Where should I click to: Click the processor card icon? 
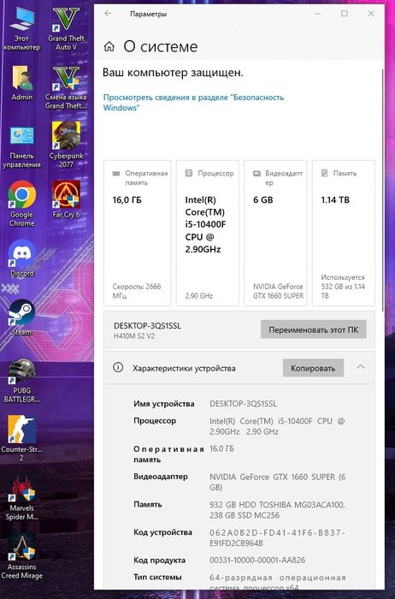pos(189,173)
